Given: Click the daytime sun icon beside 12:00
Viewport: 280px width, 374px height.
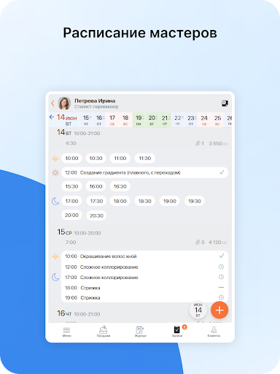Looking at the screenshot, I should click(x=55, y=172).
